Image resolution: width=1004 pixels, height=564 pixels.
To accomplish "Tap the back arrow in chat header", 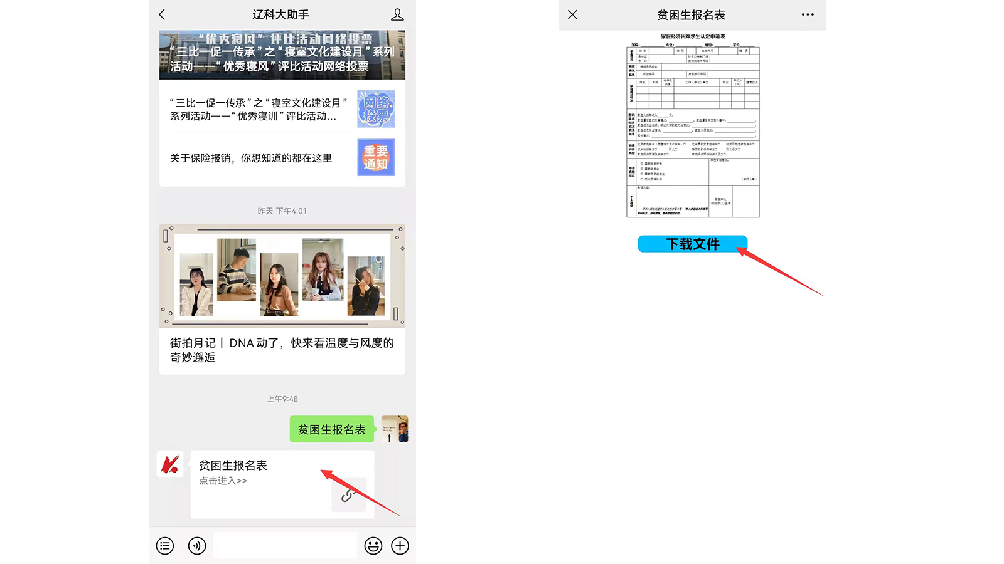I will tap(163, 14).
